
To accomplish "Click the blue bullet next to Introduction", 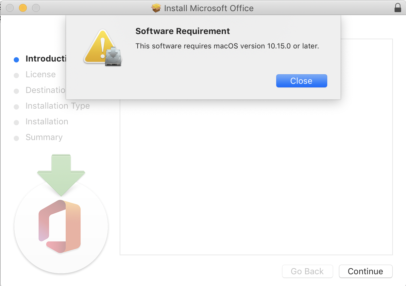I will click(16, 60).
